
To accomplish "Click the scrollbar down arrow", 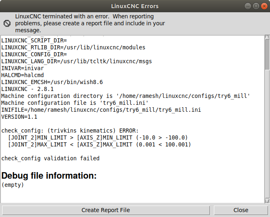I will point(267,201).
